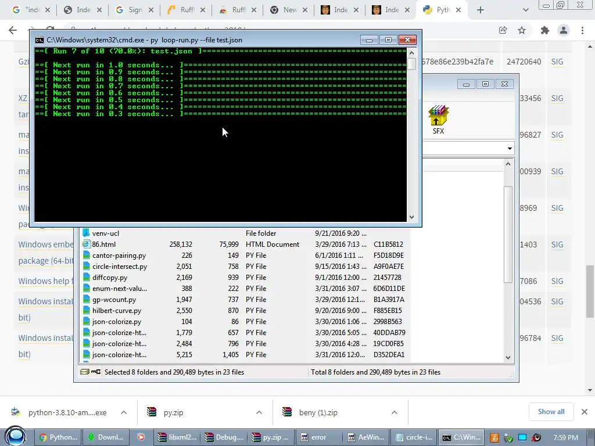This screenshot has height=446, width=595.
Task: Click Show all downloads
Action: coord(551,412)
